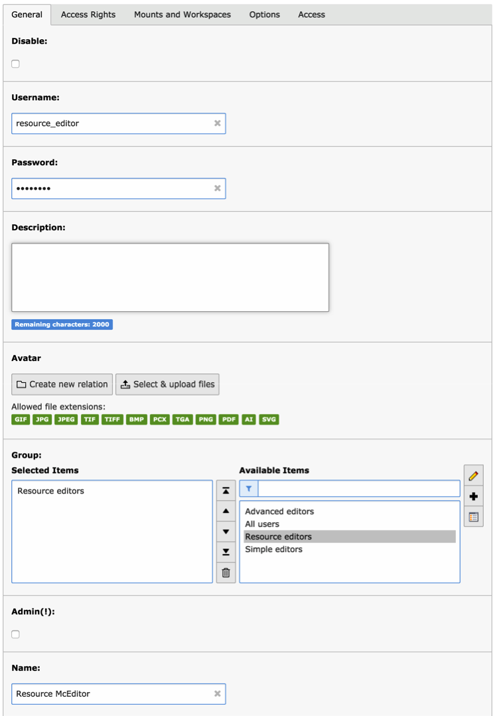Choose Resource editors from Available Items
The image size is (499, 716).
pos(350,537)
